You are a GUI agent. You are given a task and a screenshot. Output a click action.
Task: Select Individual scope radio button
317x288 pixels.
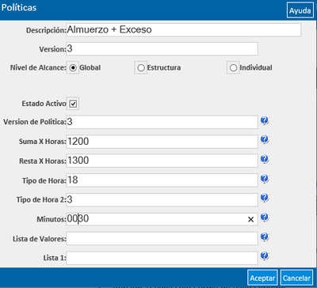click(233, 68)
